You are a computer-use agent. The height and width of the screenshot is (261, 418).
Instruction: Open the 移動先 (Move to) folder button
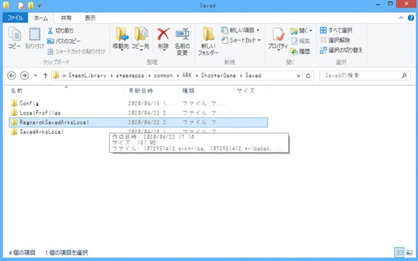pos(121,38)
